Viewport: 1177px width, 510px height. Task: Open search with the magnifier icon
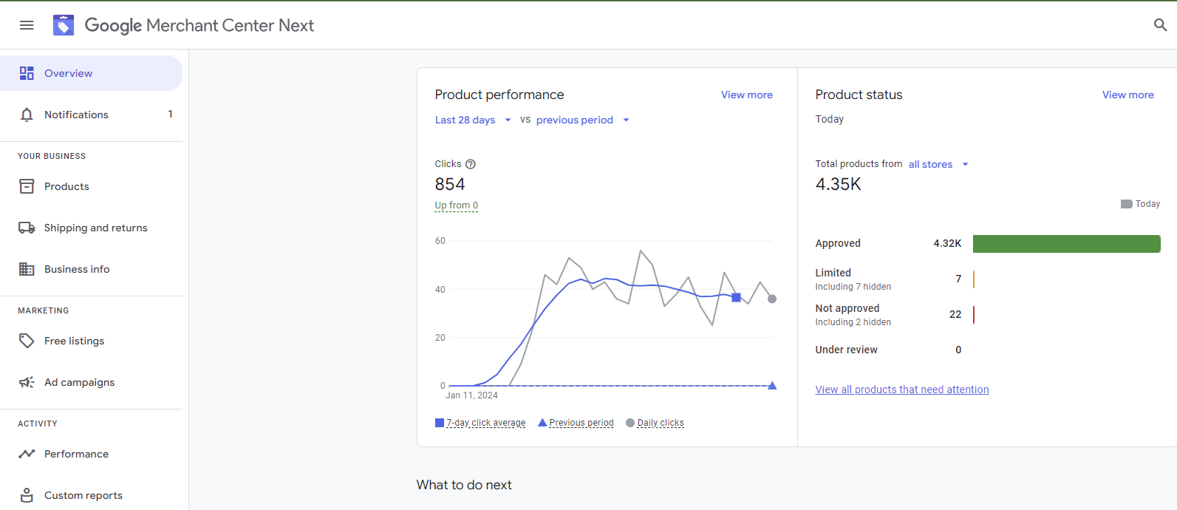[1160, 25]
